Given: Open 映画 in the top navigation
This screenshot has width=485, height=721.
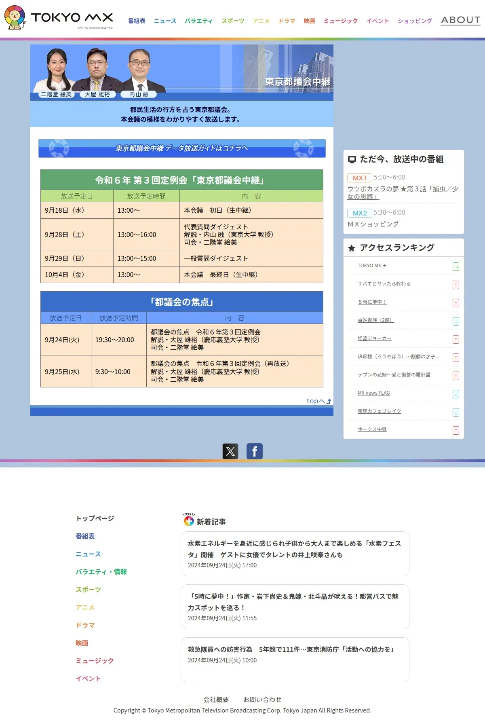Looking at the screenshot, I should 309,21.
